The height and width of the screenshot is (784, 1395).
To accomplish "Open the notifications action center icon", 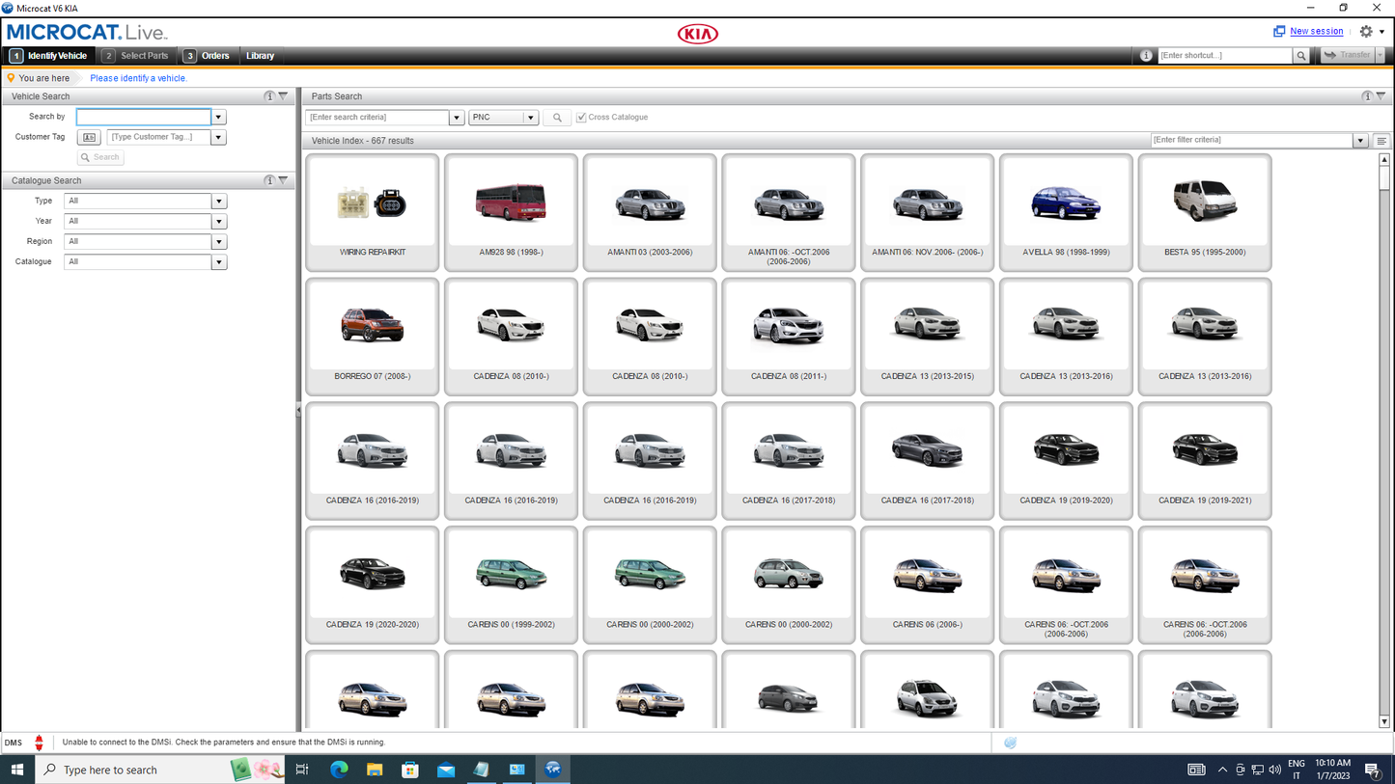I will pos(1372,770).
